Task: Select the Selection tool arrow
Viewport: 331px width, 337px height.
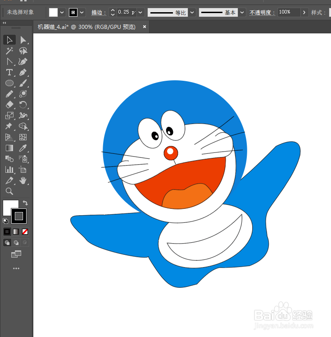Action: 9,40
